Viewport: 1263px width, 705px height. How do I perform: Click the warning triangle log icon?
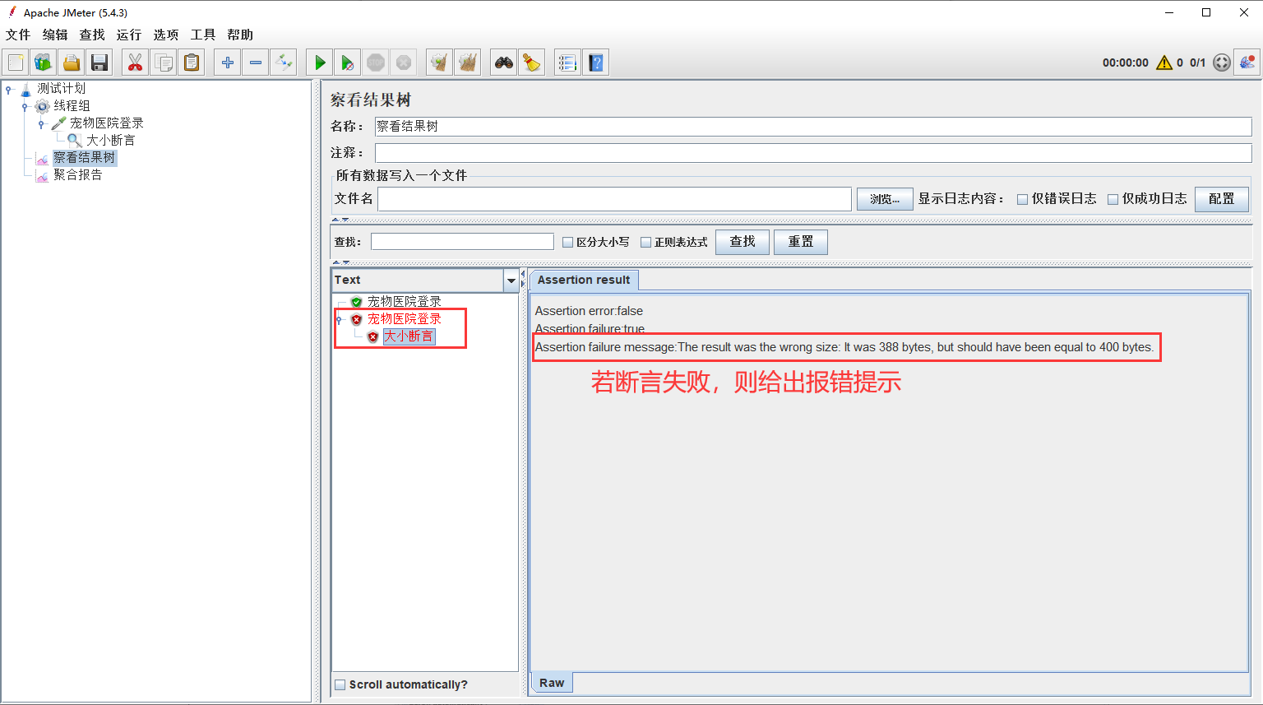pyautogui.click(x=1164, y=63)
